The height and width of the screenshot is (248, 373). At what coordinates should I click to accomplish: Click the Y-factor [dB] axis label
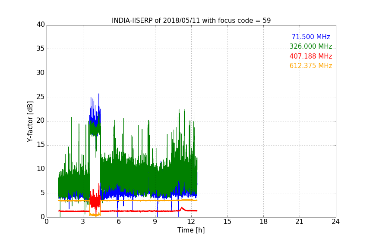[30, 121]
